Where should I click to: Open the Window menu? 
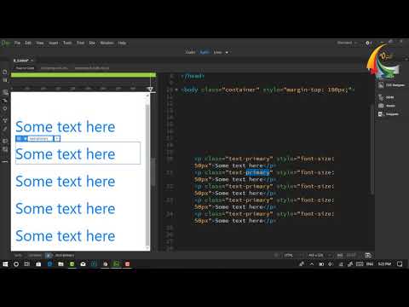(107, 43)
